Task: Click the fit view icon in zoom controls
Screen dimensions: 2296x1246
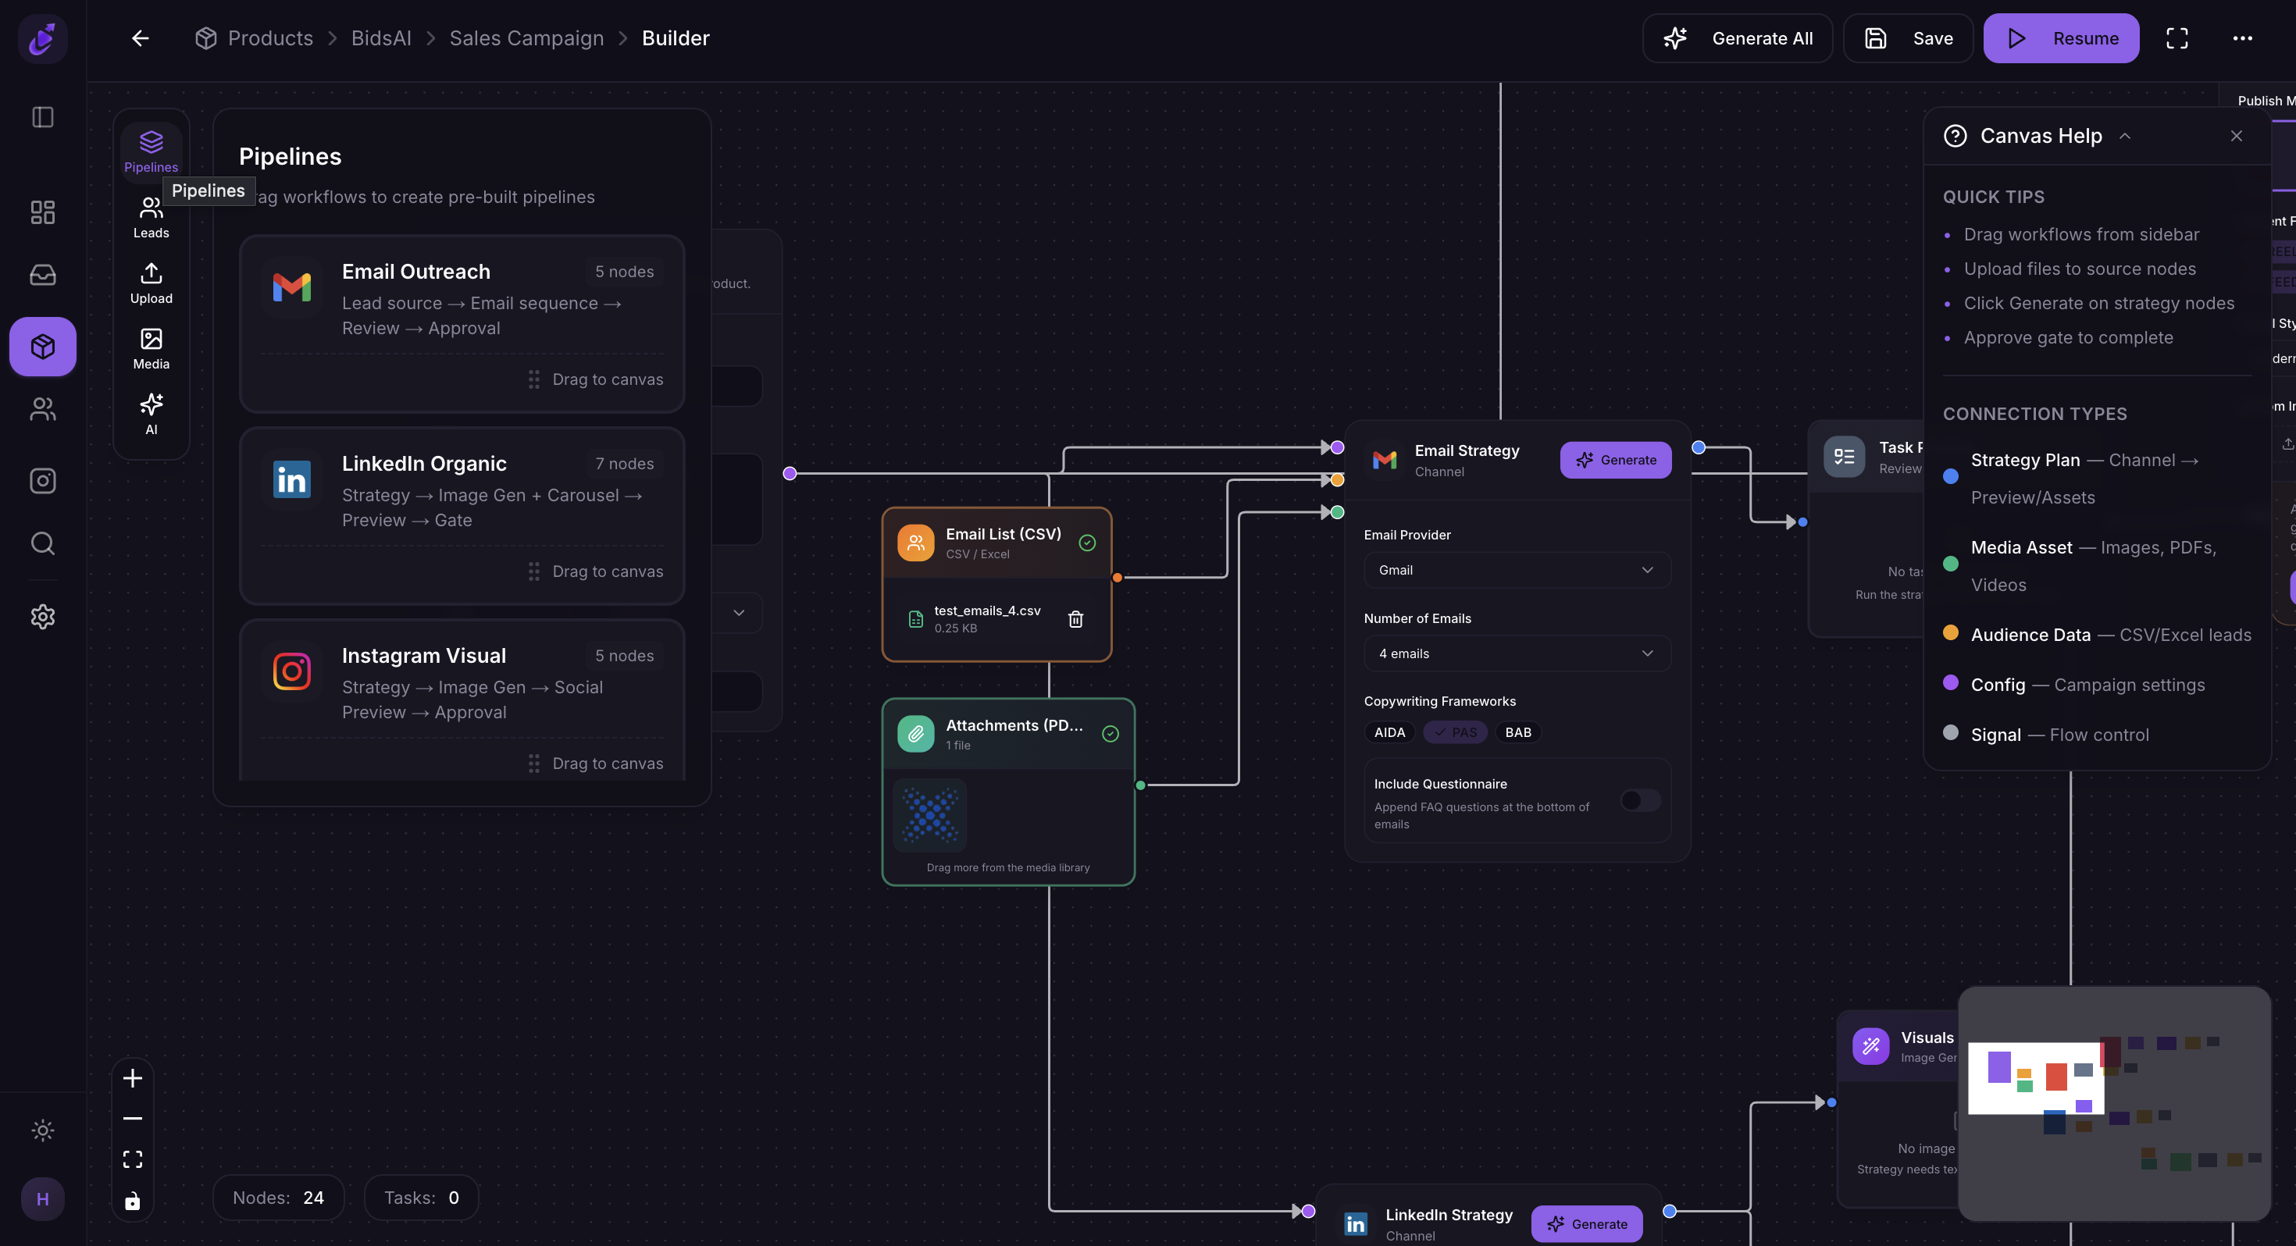Action: pos(133,1159)
